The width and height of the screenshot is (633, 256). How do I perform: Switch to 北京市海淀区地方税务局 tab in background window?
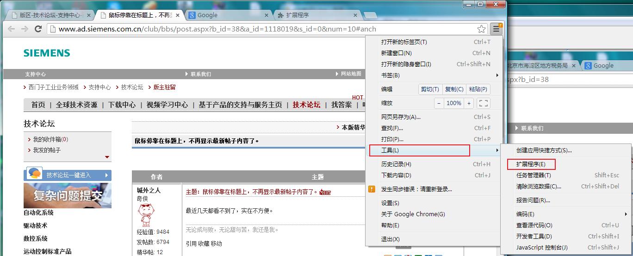(x=542, y=65)
